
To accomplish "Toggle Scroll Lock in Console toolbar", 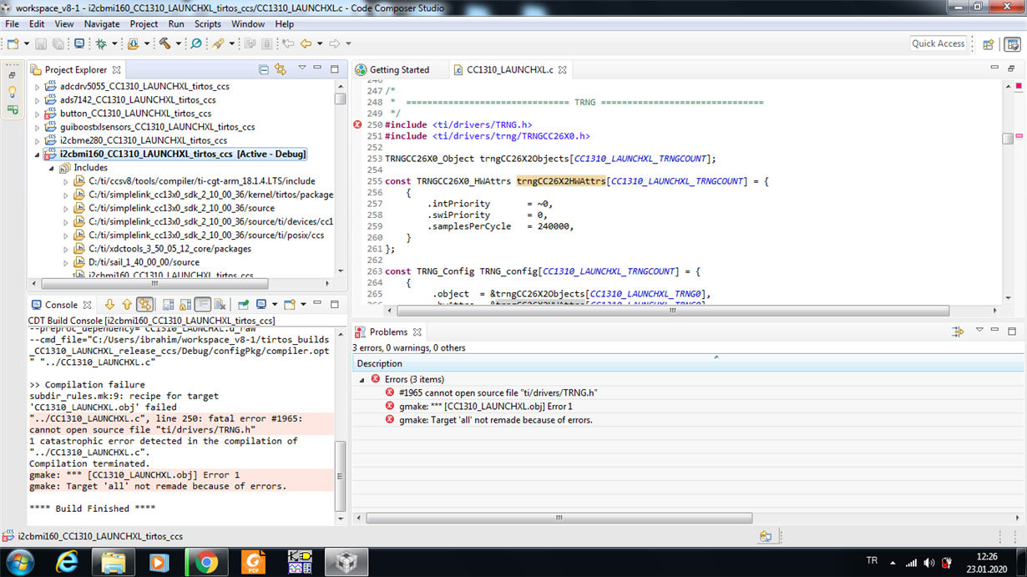I will (185, 305).
